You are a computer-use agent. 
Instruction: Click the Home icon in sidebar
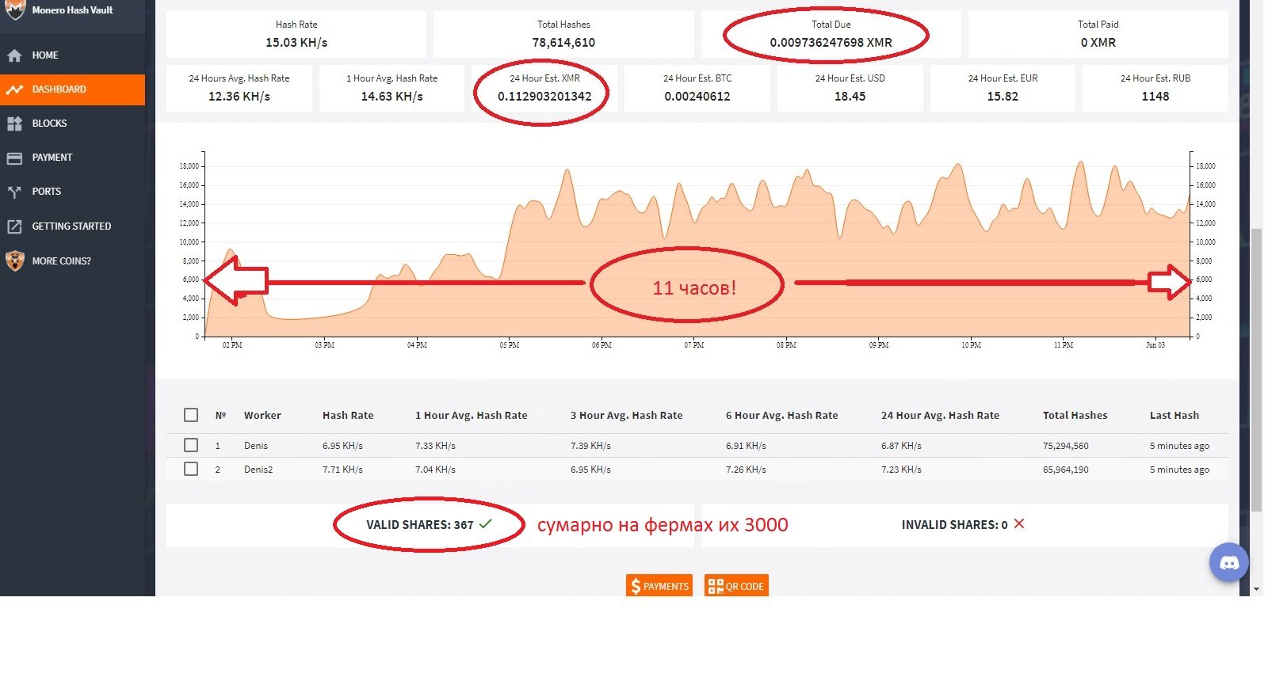click(14, 55)
